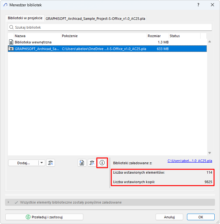Select the GRAPHISOFT_Archicad_Sa... library row

[107, 49]
